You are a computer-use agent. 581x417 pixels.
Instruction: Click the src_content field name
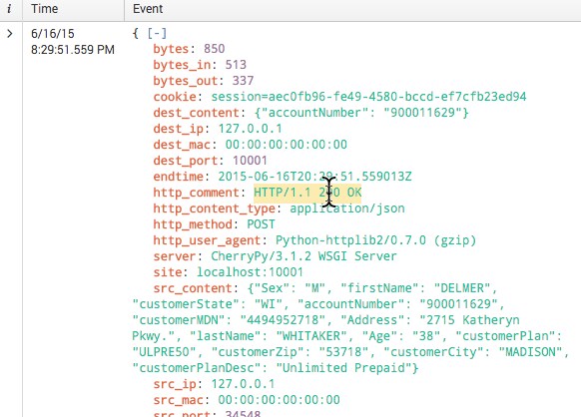point(193,288)
